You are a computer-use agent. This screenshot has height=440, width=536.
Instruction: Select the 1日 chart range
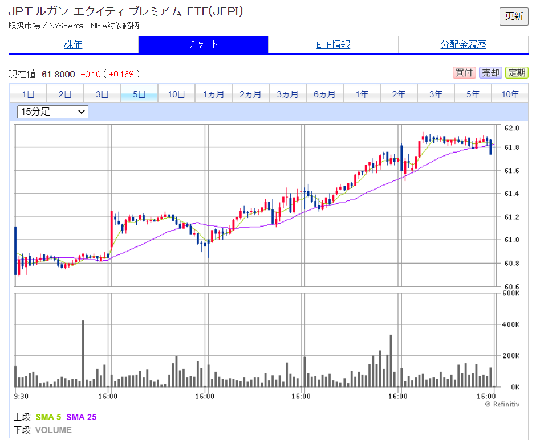coord(28,94)
